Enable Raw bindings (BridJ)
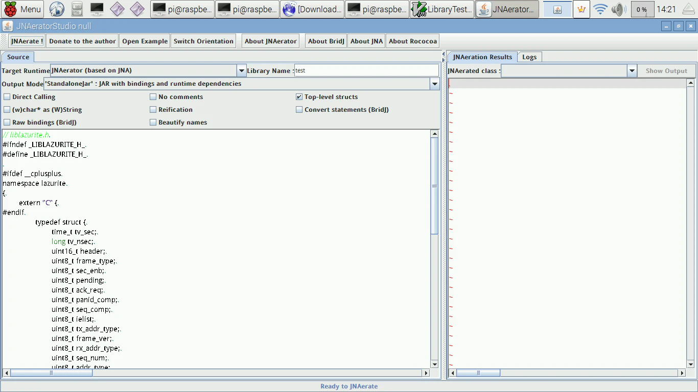Image resolution: width=698 pixels, height=392 pixels. [x=7, y=122]
